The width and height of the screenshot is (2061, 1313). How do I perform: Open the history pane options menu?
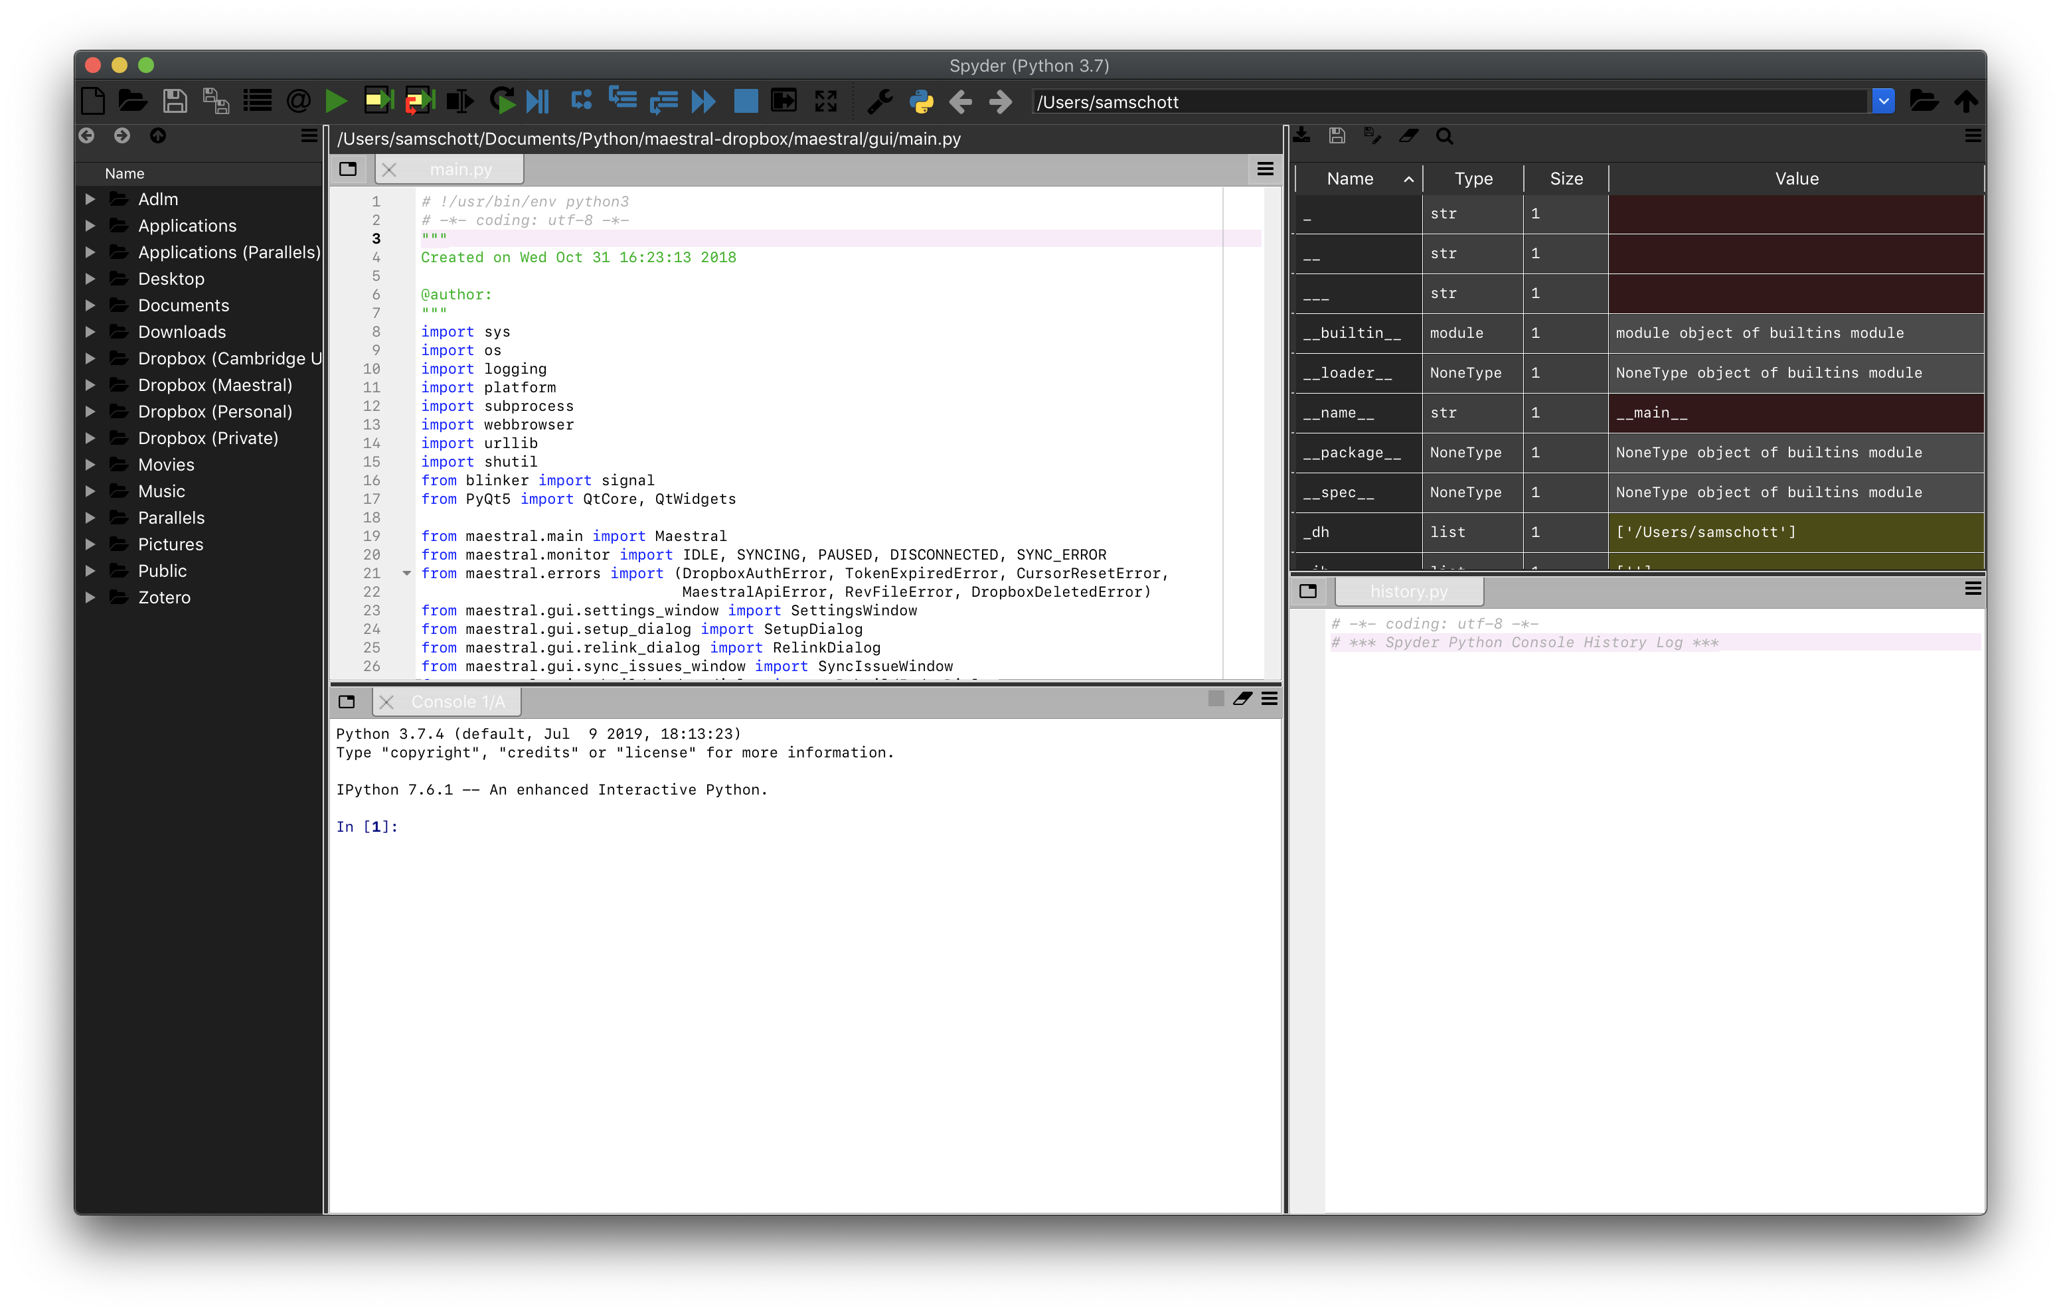(1973, 588)
